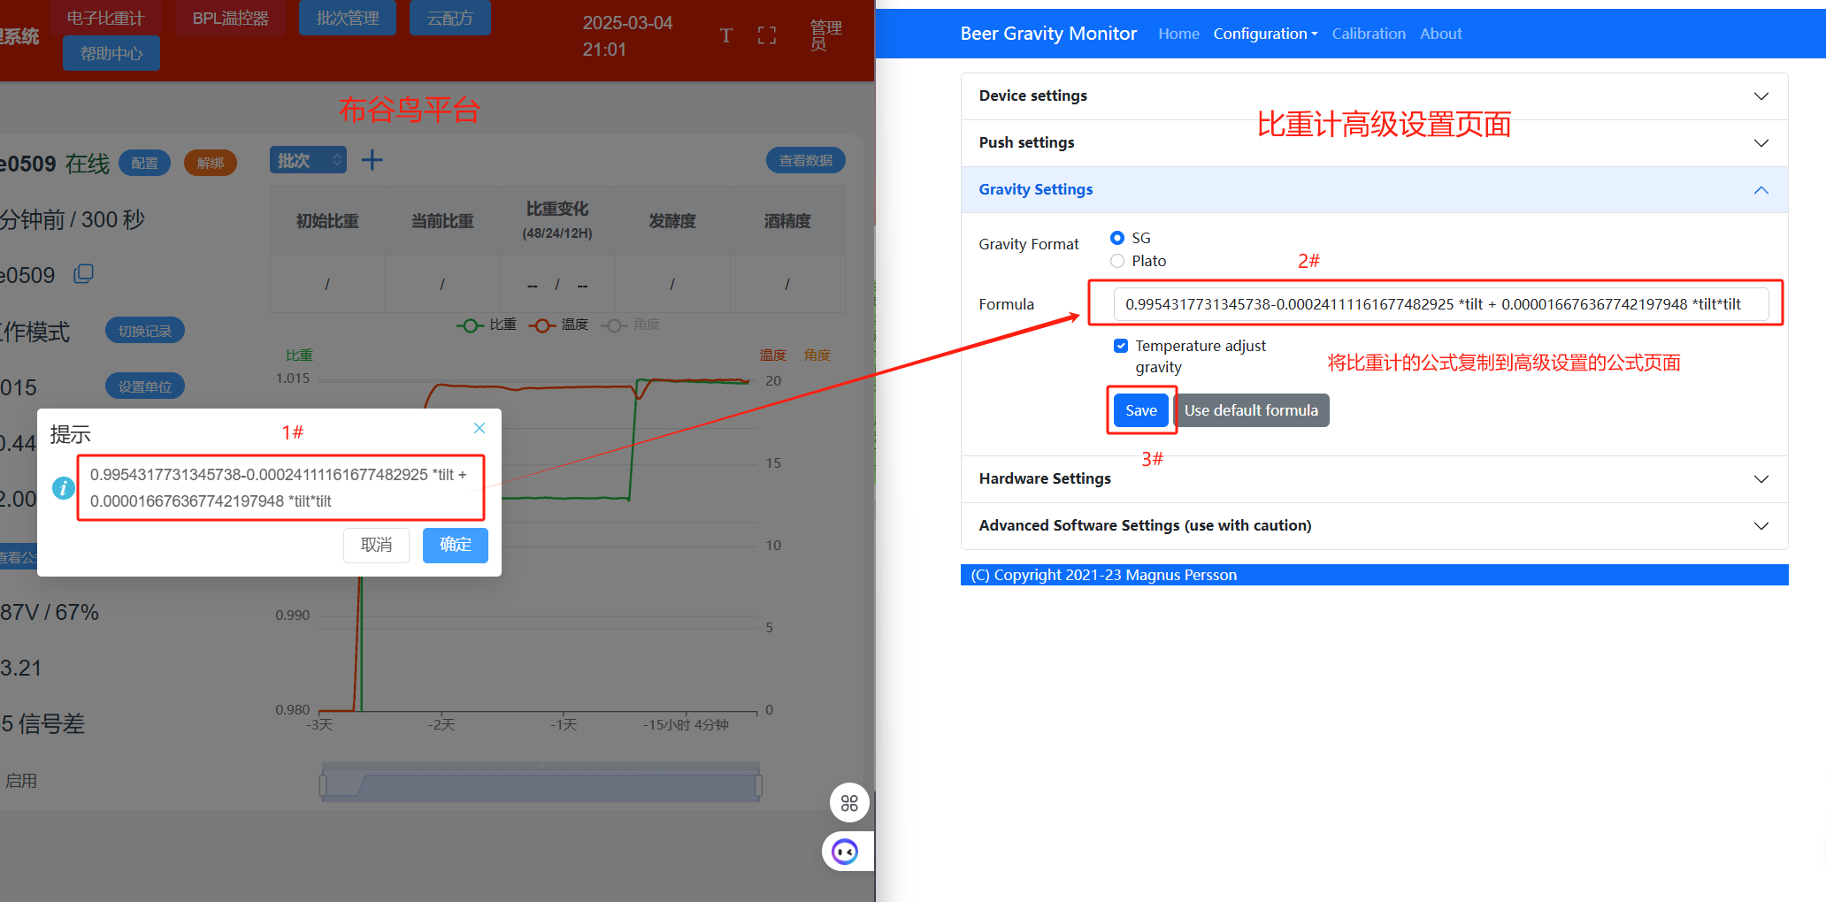
Task: Click the round assistant face icon
Action: coord(846,852)
